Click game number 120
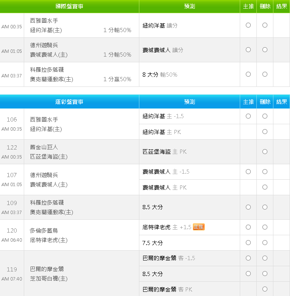The image size is (290, 296). (12, 230)
